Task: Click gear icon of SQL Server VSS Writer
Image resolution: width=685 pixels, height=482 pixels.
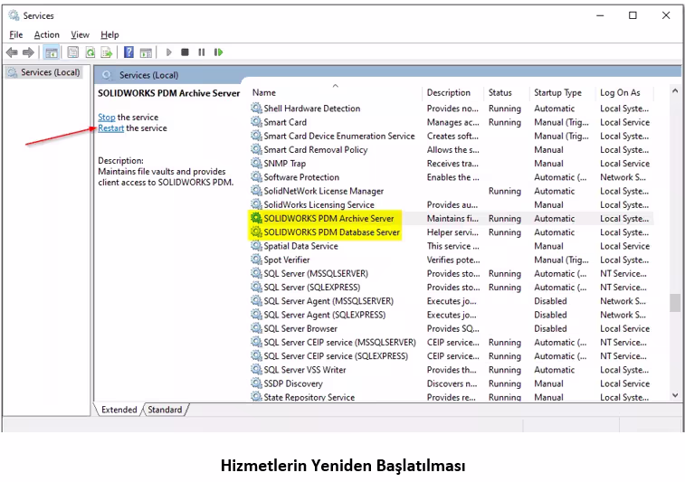Action: 256,369
